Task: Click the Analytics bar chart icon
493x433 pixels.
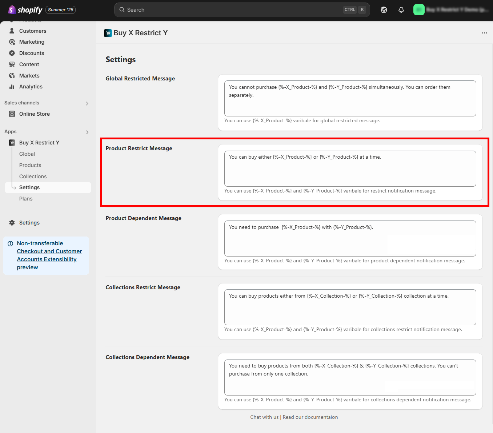Action: click(12, 87)
